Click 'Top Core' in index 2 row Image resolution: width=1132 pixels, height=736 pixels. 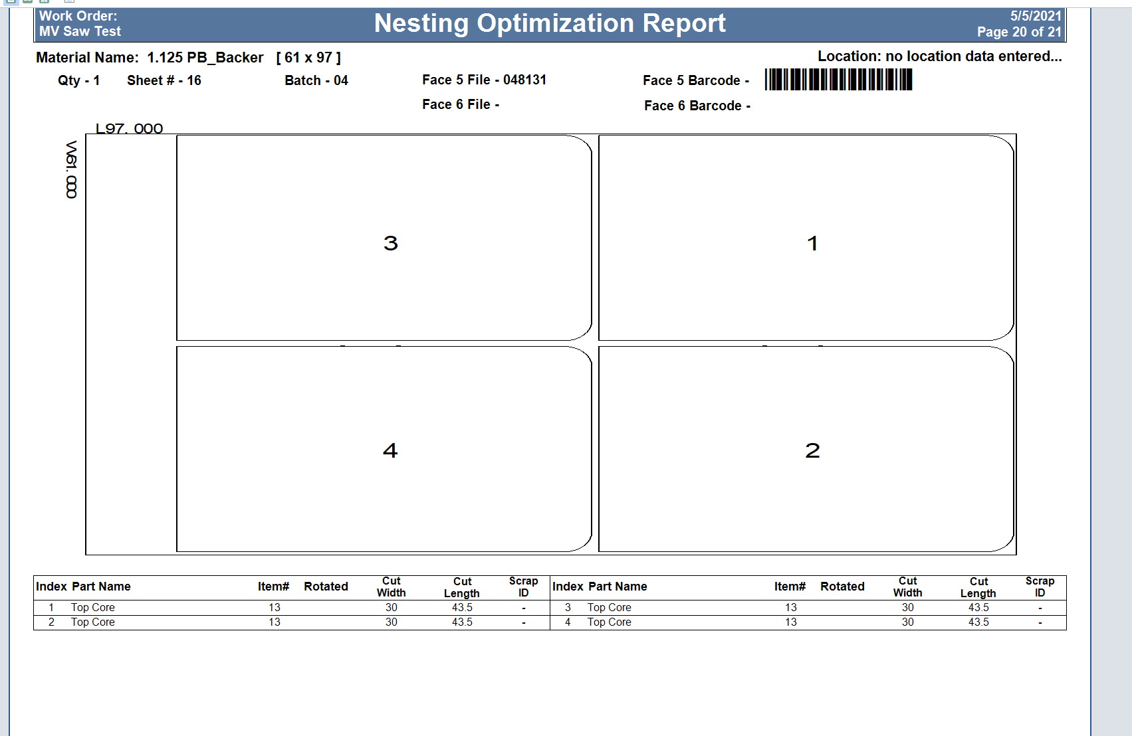coord(93,622)
